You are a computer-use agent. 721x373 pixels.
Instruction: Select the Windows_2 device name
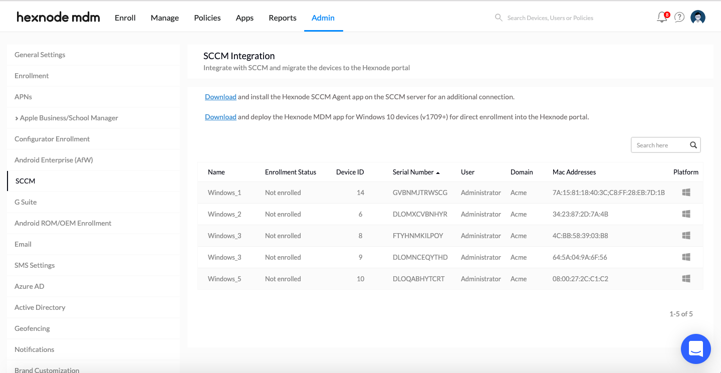[x=224, y=214]
